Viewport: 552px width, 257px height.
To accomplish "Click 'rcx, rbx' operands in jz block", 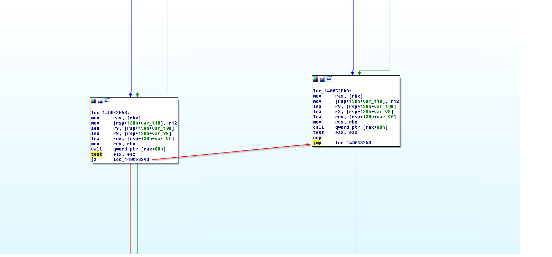I will (124, 144).
